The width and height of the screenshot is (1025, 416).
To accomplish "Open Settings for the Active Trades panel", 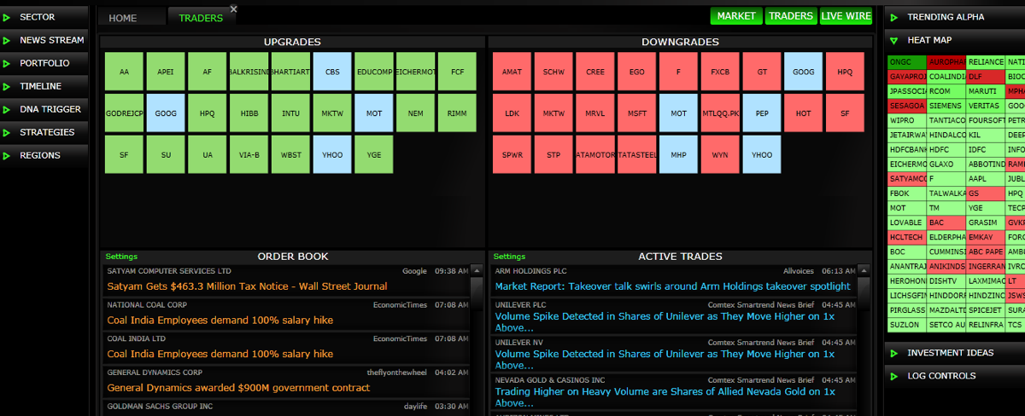I will tap(509, 256).
